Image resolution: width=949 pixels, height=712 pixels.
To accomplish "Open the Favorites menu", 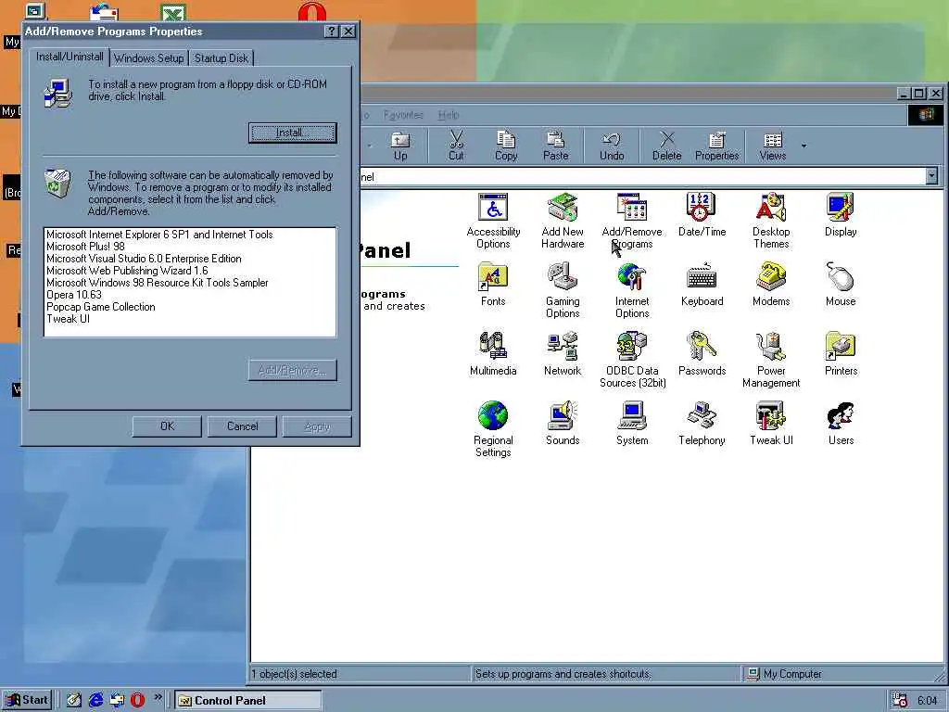I will point(403,115).
